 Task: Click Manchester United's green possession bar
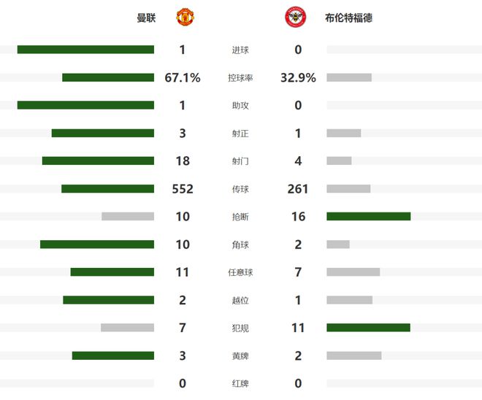pos(108,77)
